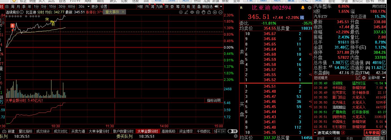Click the info icon next to 连续竞价
Viewport: 391px width, 140px height.
[22, 12]
